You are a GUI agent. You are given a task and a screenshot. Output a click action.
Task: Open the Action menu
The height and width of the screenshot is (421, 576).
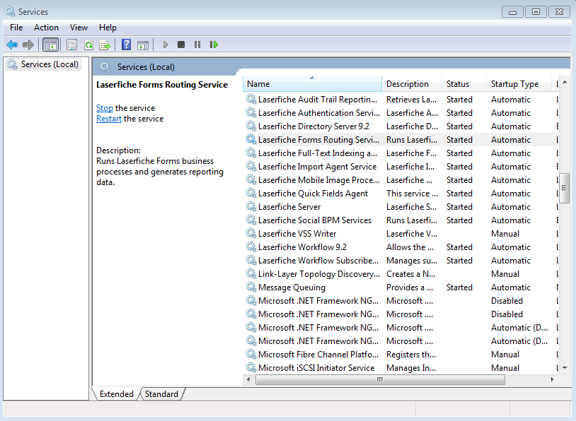tap(46, 28)
